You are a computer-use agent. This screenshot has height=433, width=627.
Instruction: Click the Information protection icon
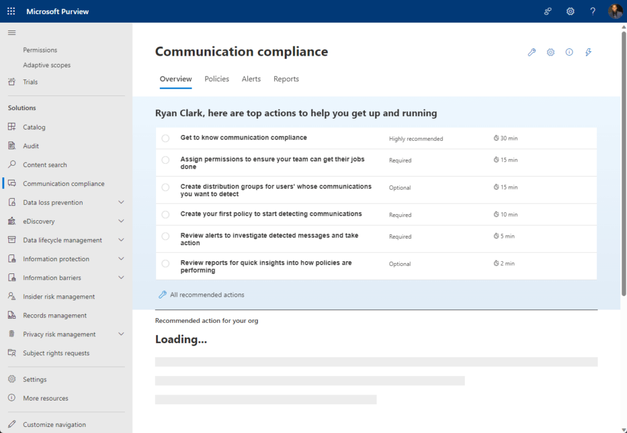[12, 259]
